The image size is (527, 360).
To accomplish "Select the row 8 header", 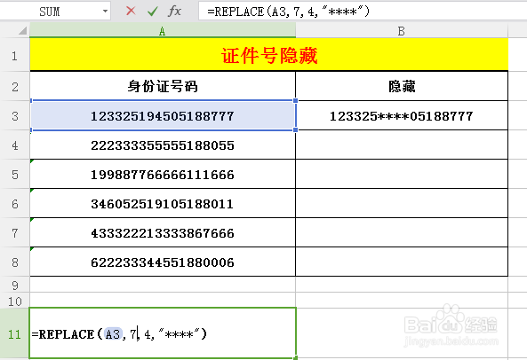I will click(x=15, y=262).
